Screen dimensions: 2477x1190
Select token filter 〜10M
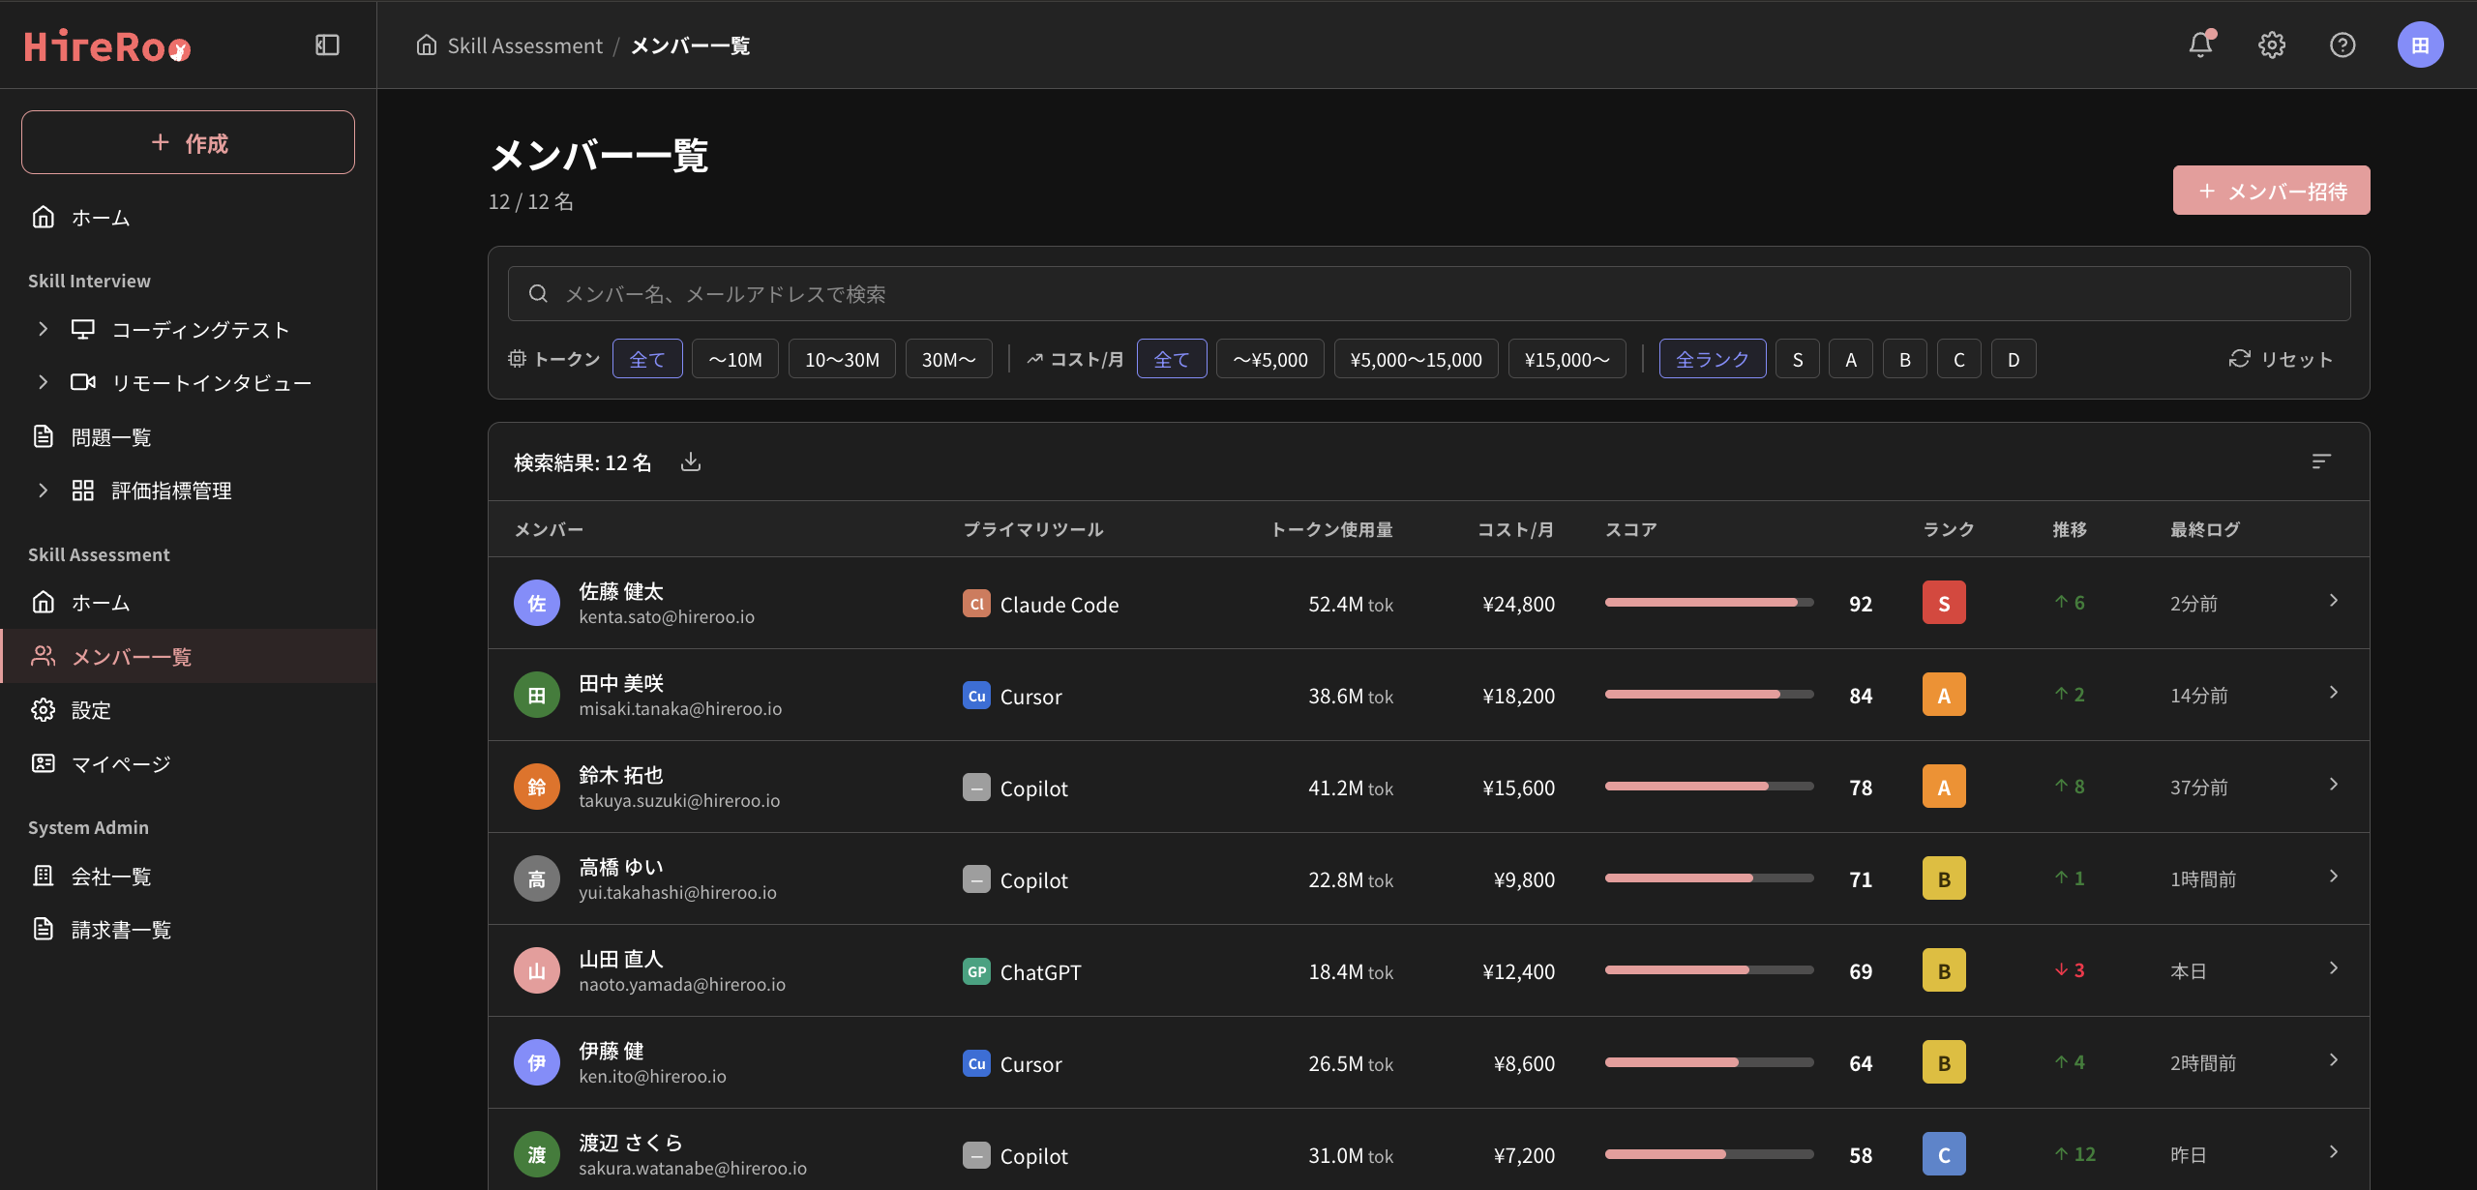(735, 359)
